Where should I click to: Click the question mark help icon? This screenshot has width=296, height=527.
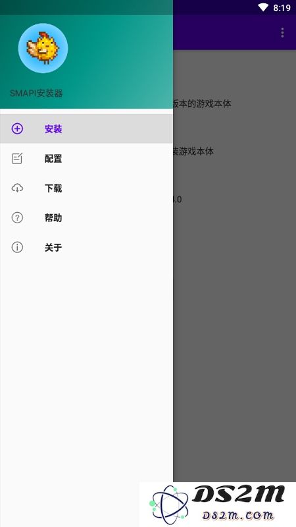pyautogui.click(x=17, y=218)
